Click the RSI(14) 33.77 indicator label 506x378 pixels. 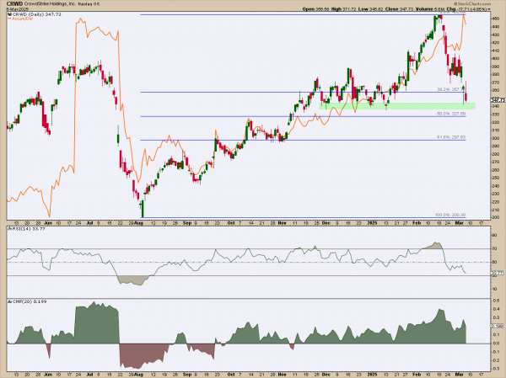[x=28, y=229]
